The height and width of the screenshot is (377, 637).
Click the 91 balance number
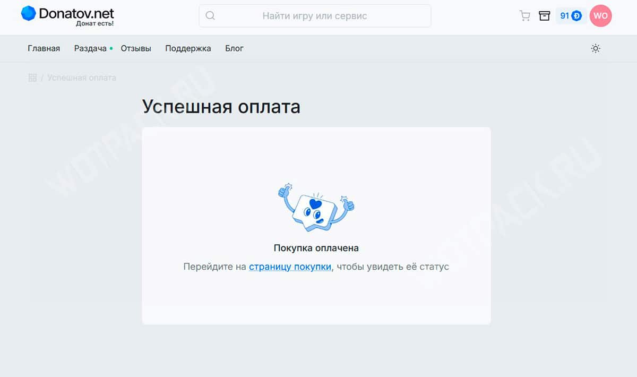564,16
